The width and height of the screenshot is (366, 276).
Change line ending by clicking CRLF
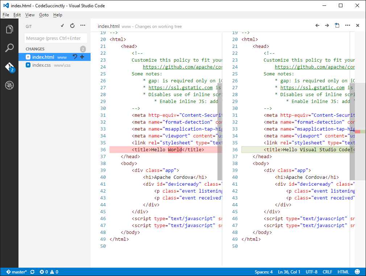point(327,272)
